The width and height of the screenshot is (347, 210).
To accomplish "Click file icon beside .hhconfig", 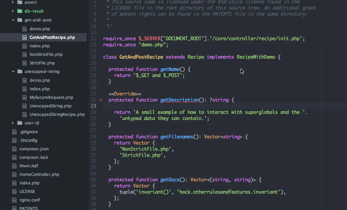I will 14,140.
